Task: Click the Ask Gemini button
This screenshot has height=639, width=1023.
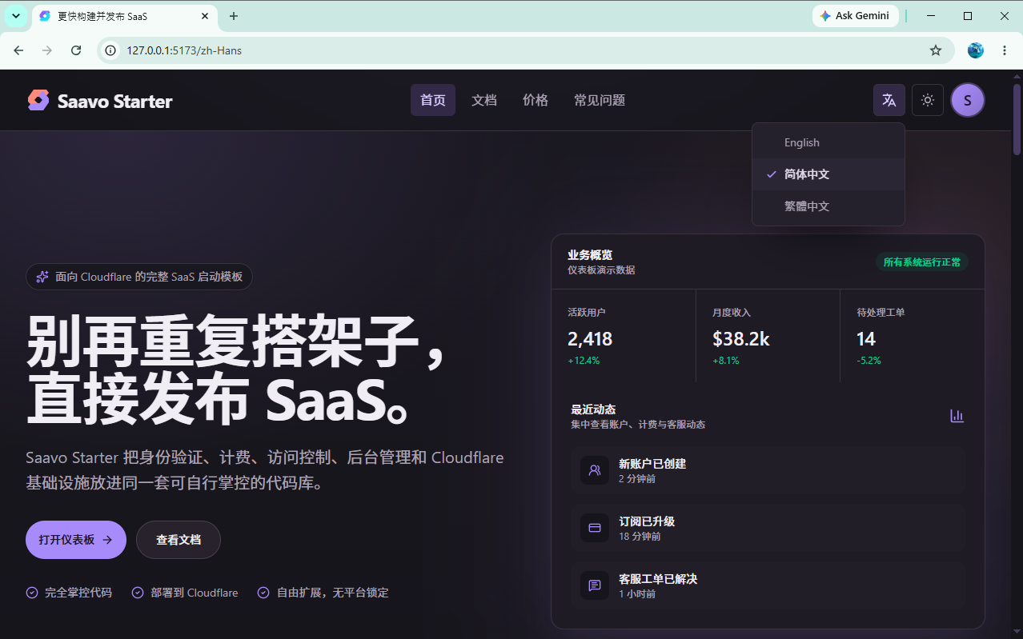Action: tap(855, 16)
